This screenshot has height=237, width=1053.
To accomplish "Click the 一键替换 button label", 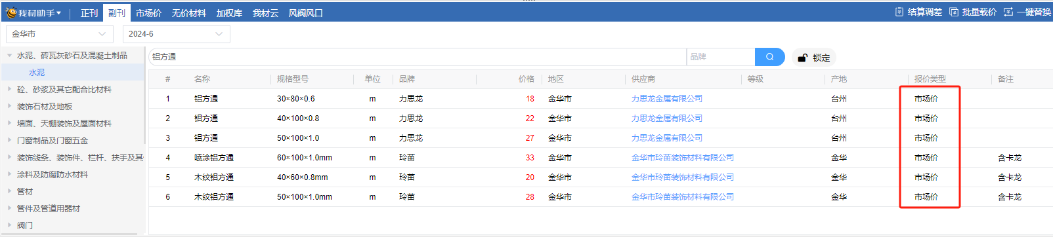I will click(x=1034, y=12).
